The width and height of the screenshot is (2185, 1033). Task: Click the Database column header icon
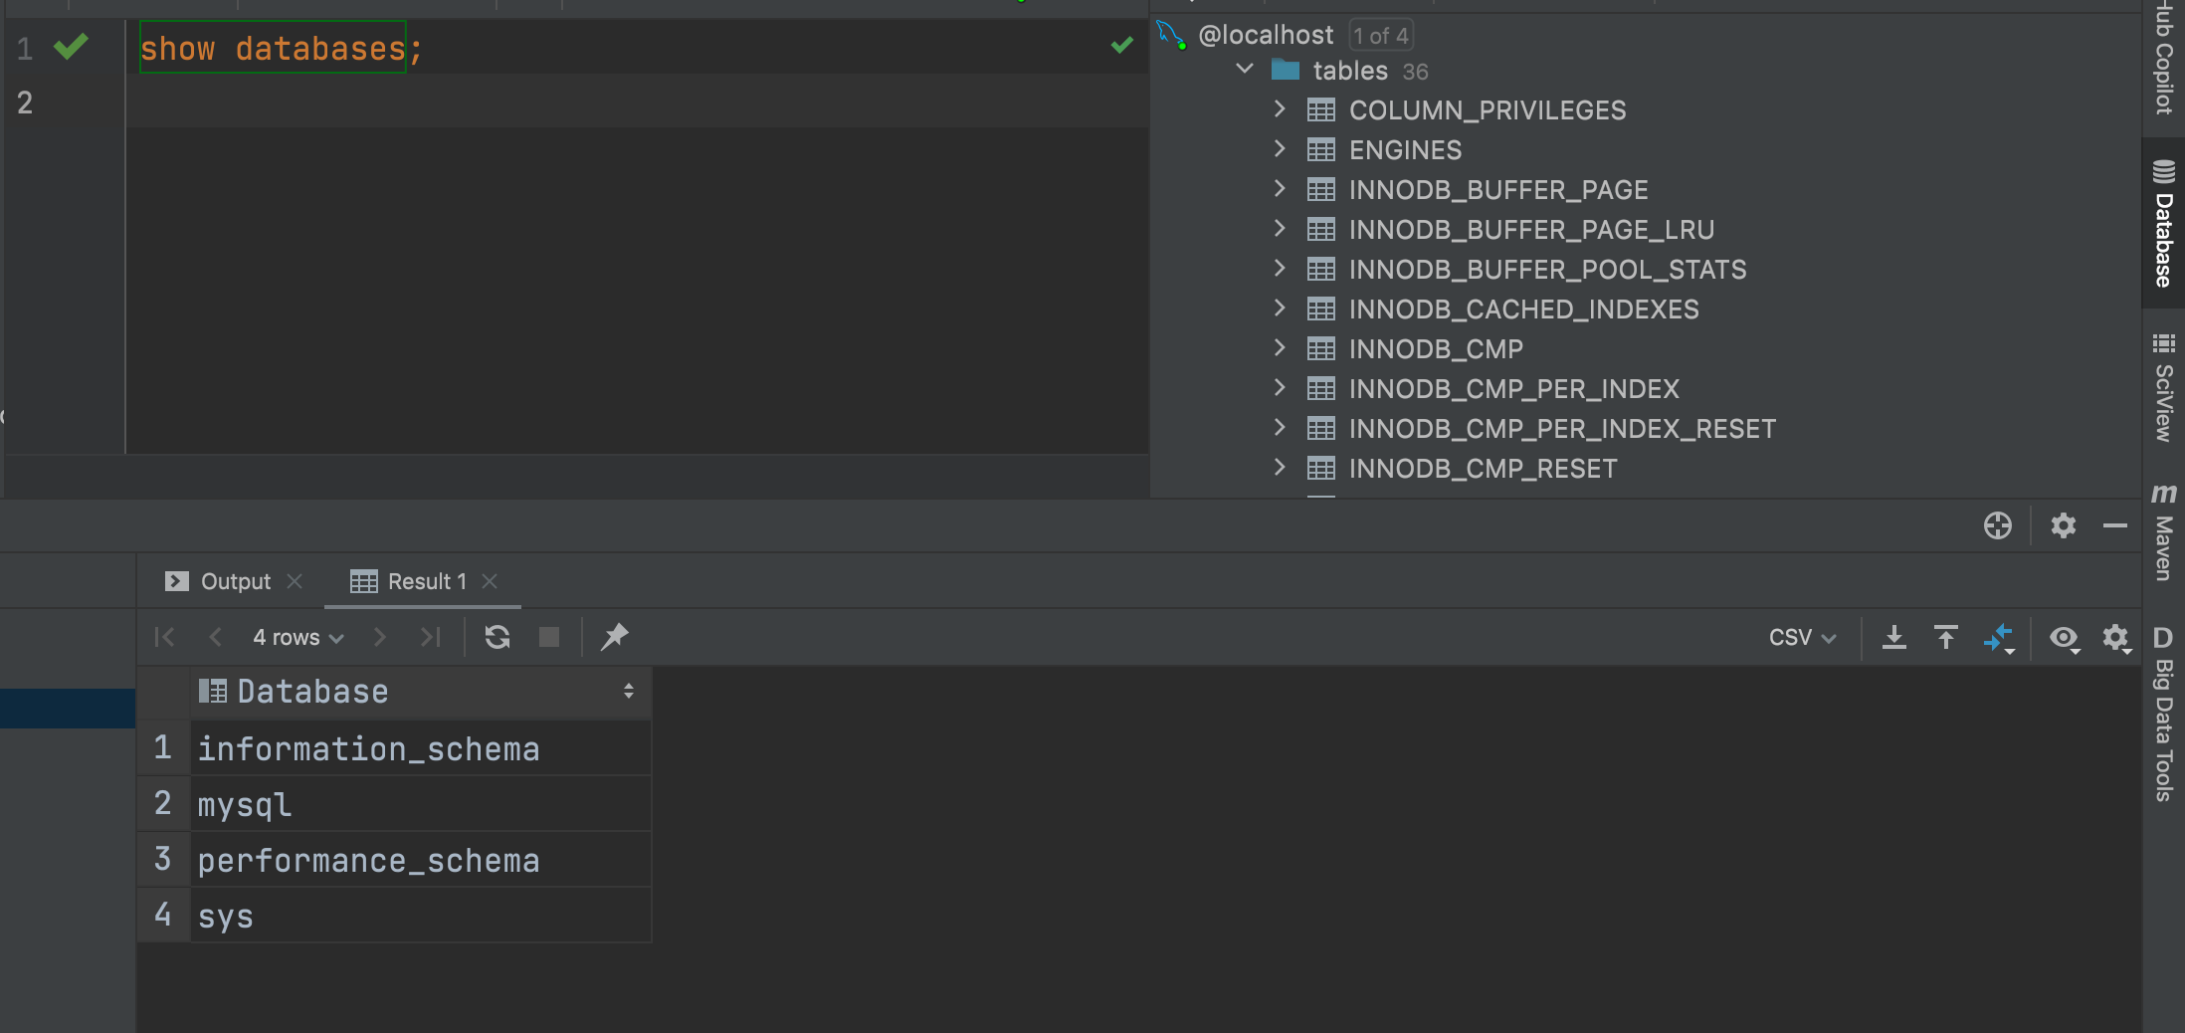click(x=212, y=691)
